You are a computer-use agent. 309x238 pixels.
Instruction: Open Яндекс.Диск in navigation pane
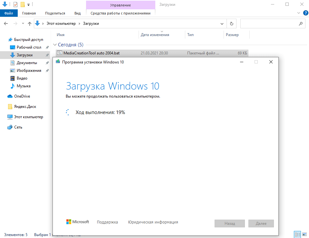tap(22, 107)
